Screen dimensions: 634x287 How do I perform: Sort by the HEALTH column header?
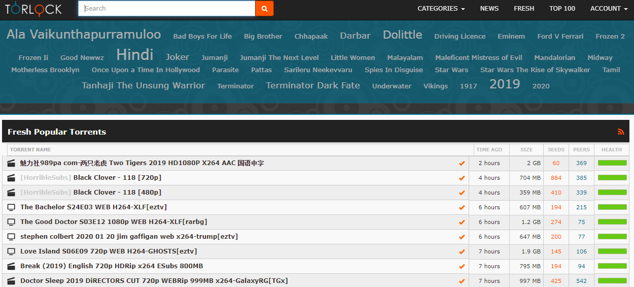coord(612,150)
